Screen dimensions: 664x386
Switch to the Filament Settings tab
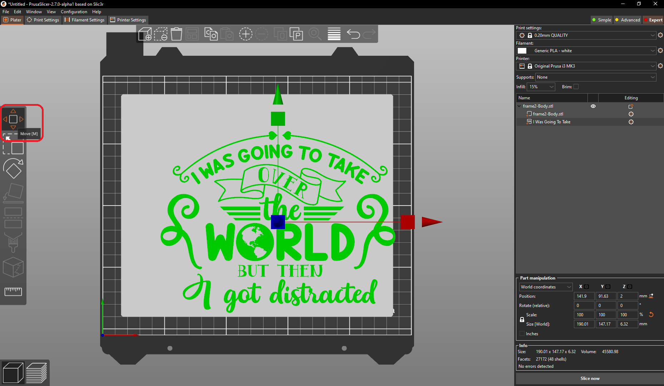pyautogui.click(x=85, y=20)
